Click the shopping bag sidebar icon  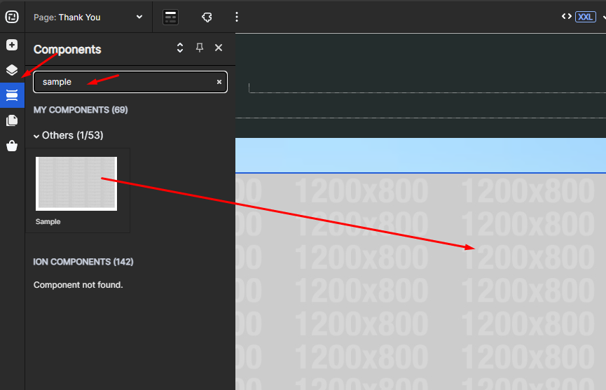(12, 146)
